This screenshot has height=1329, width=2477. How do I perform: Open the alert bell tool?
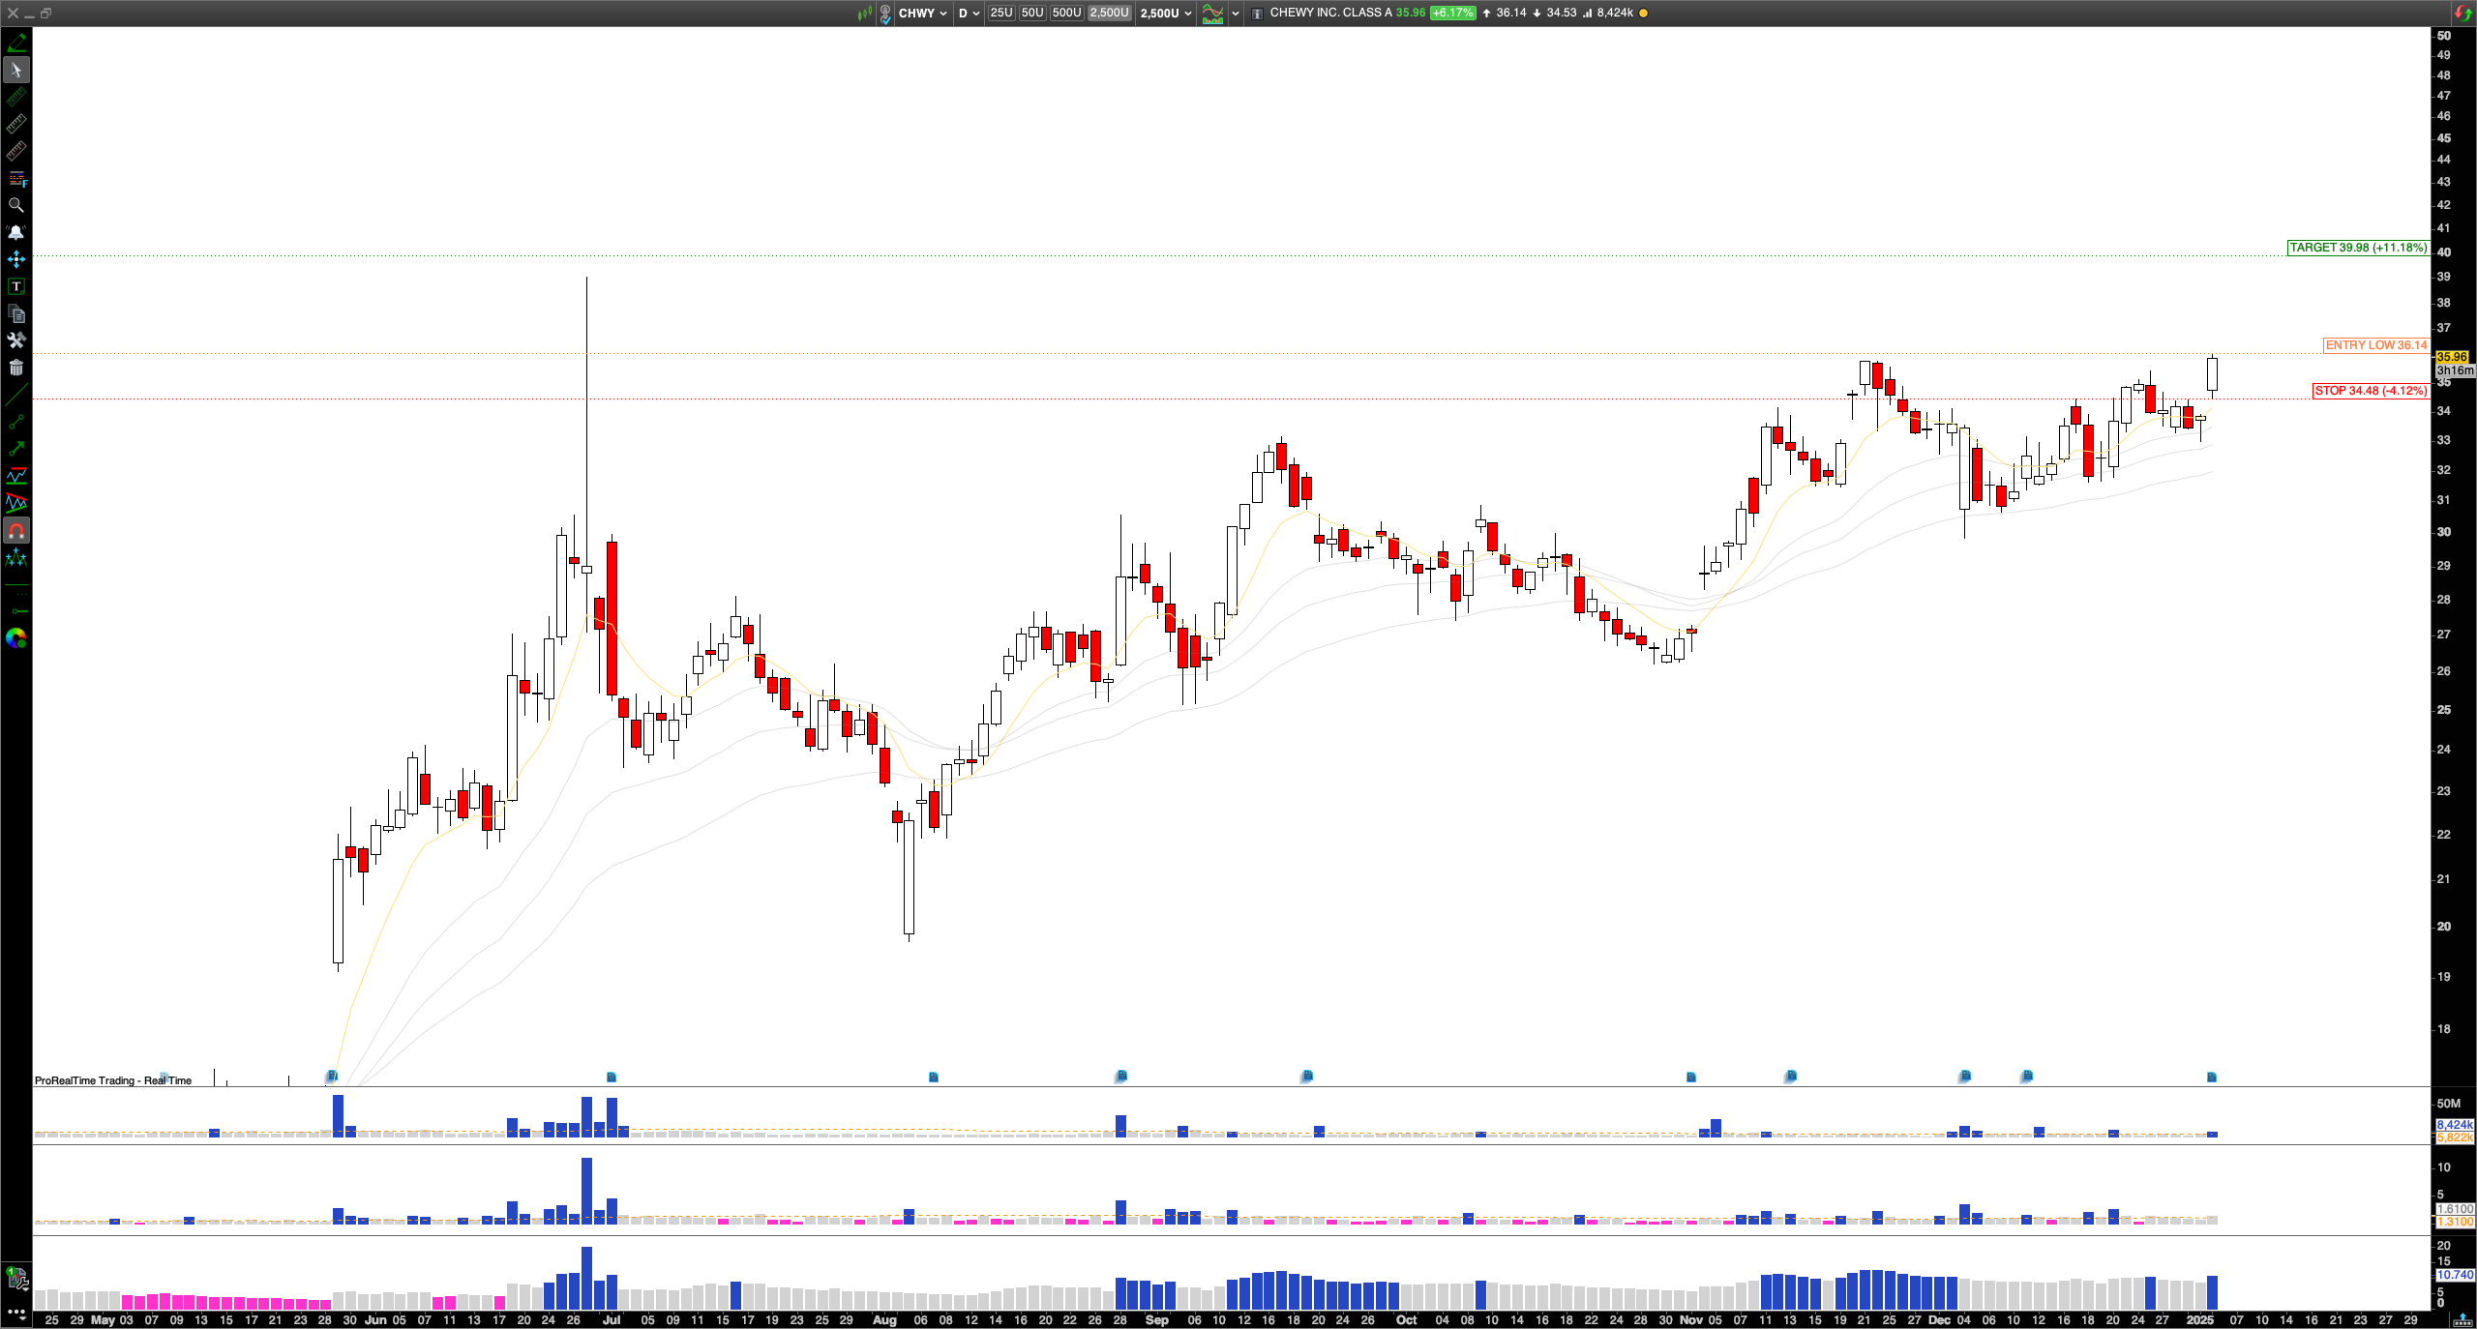click(x=15, y=232)
